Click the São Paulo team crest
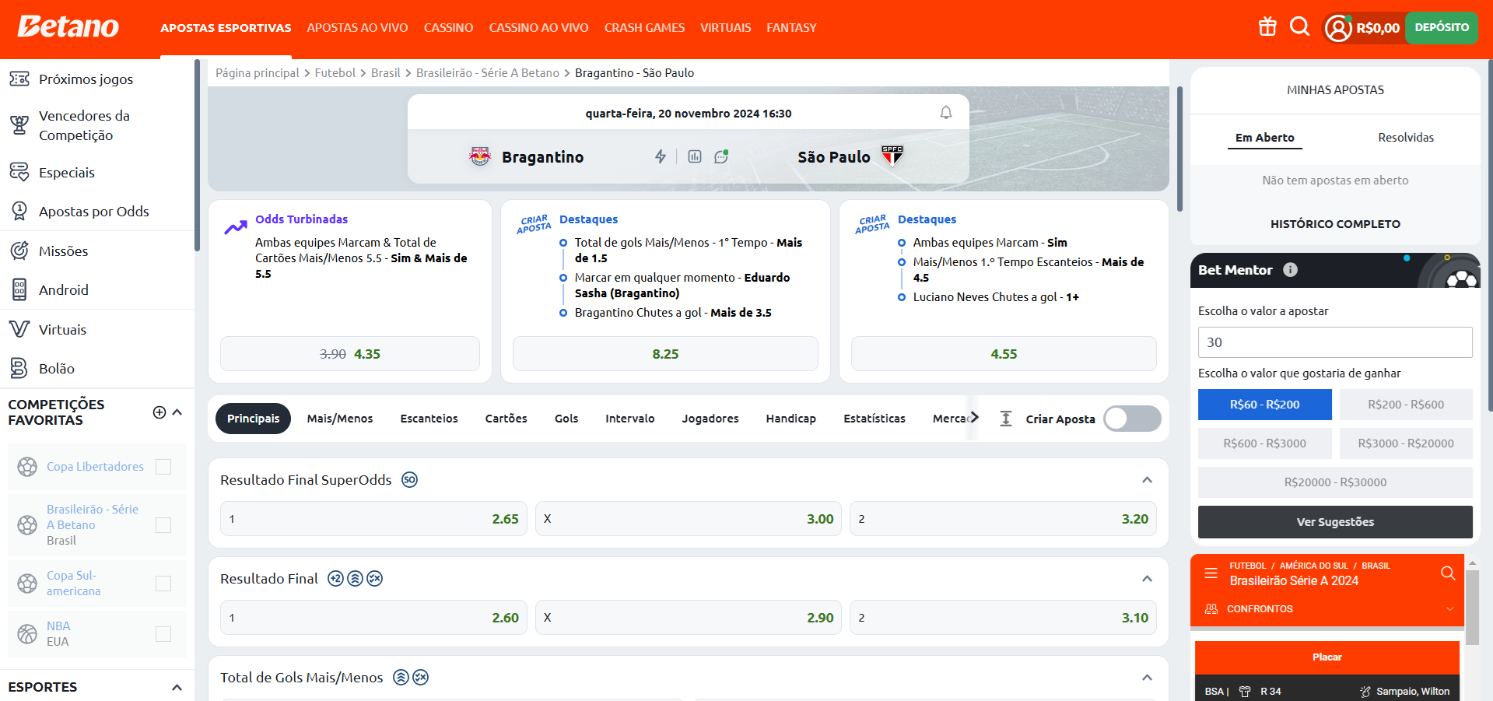The height and width of the screenshot is (701, 1493). 892,156
